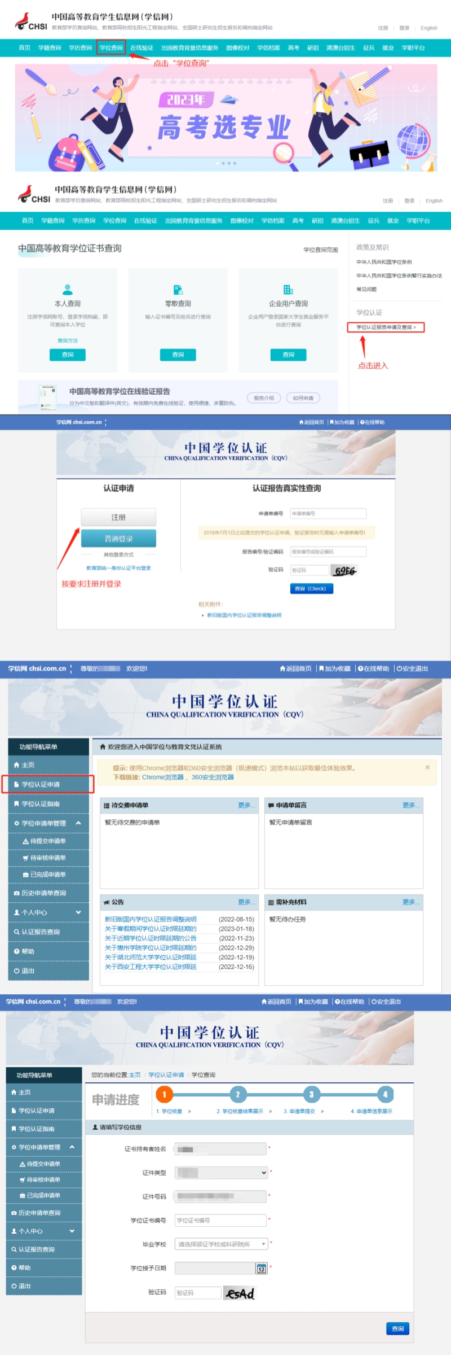The width and height of the screenshot is (451, 1355).
Task: Open 学籍查询 in the top homepage nav bar
Action: (x=50, y=48)
